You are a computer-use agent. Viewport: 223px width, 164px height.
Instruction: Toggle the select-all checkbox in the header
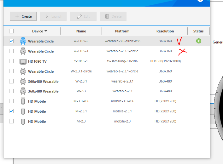click(11, 31)
